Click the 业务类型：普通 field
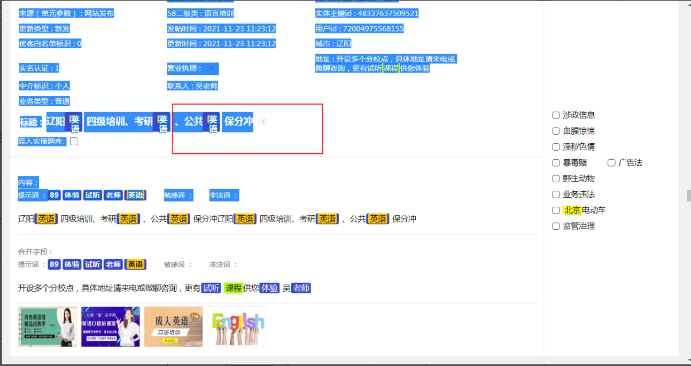The image size is (691, 366). tap(44, 102)
